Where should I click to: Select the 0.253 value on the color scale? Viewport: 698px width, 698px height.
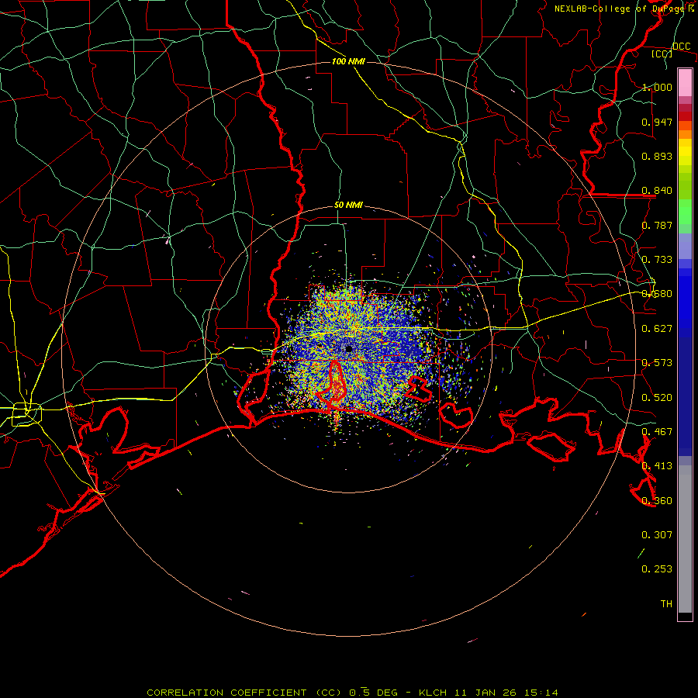(657, 569)
